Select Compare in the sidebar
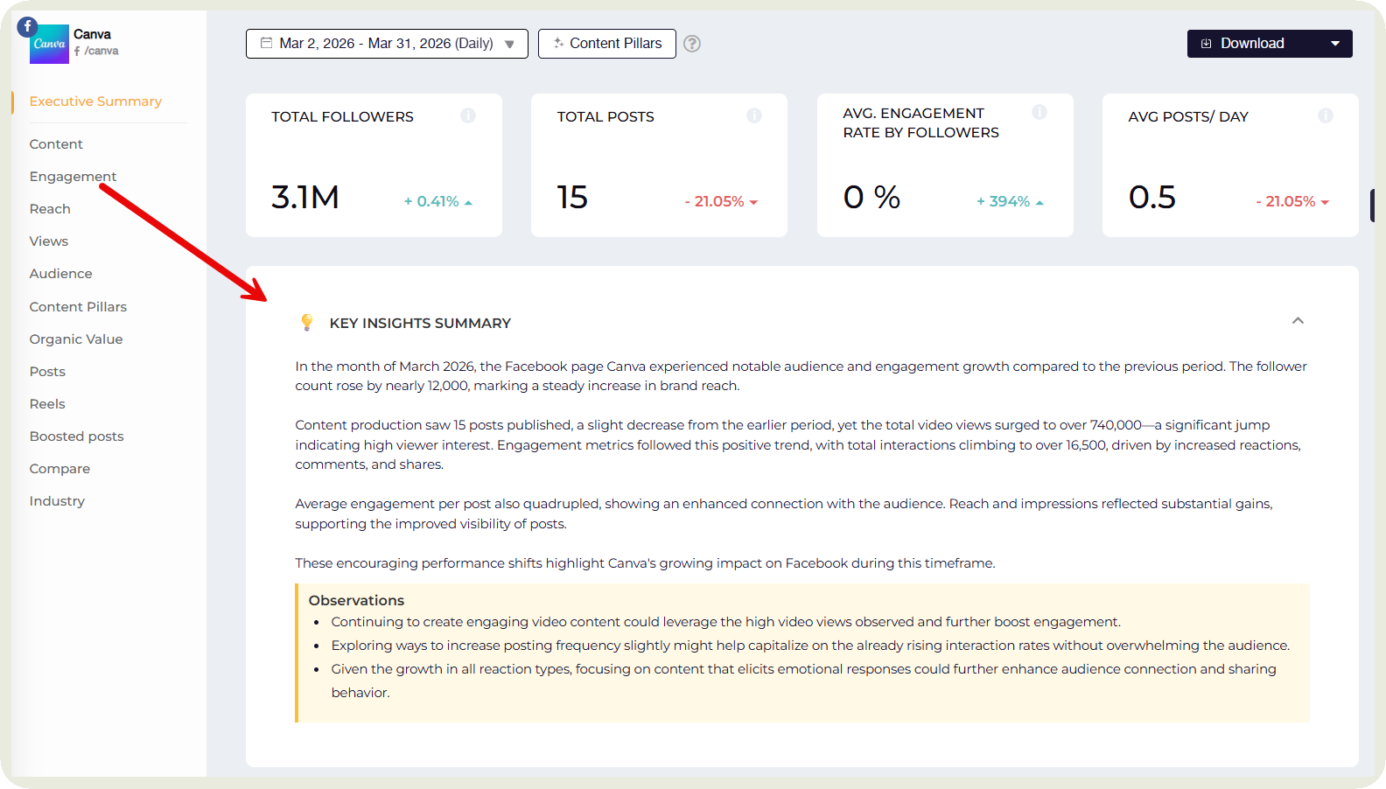Screen dimensions: 1386x789 click(59, 469)
